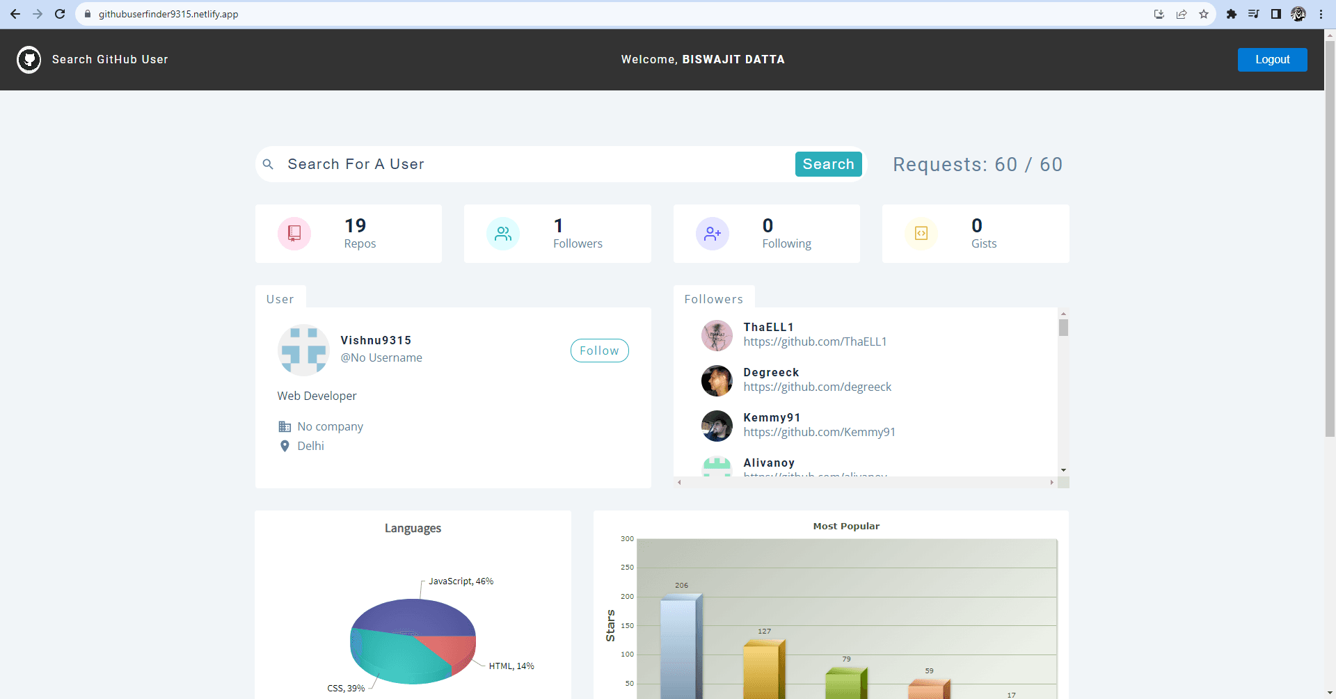Screen dimensions: 1336x699
Task: Follow the user Vishnu9315
Action: (599, 351)
